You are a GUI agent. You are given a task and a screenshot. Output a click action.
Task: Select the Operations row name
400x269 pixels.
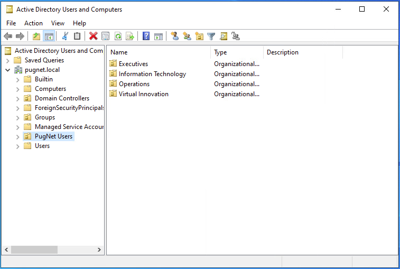pyautogui.click(x=134, y=84)
